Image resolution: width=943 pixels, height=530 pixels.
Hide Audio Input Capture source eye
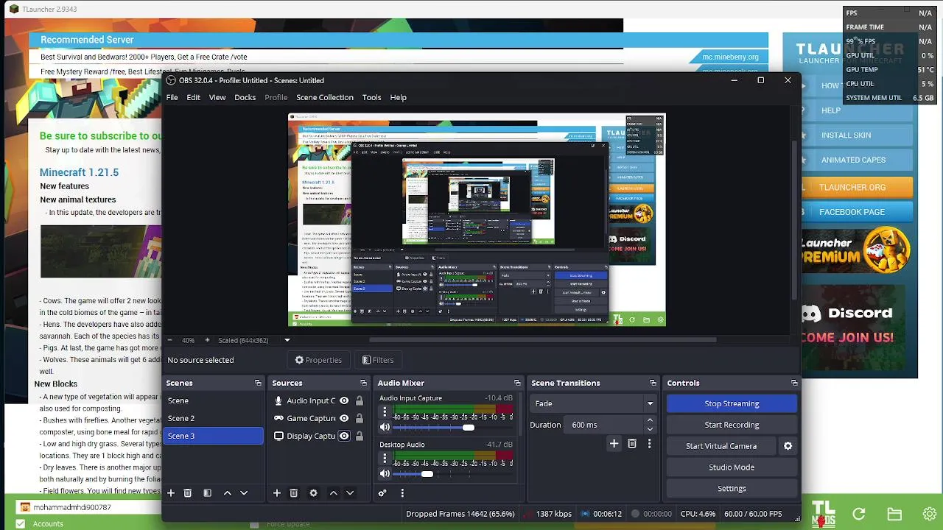point(344,400)
